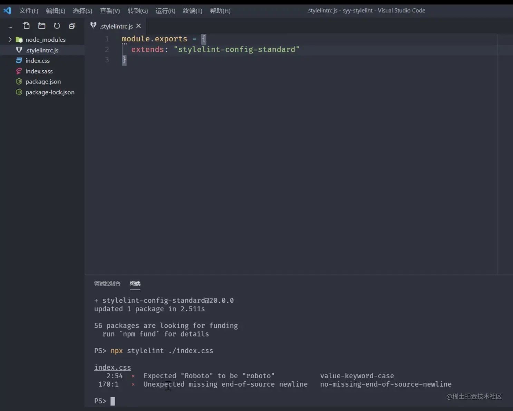Open the 终端(T) menu

193,11
